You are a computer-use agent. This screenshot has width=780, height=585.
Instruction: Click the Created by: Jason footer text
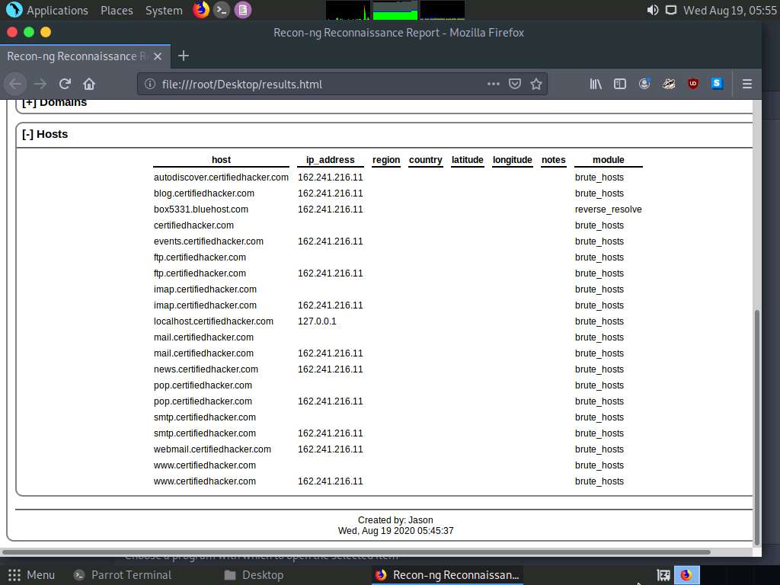pos(395,519)
